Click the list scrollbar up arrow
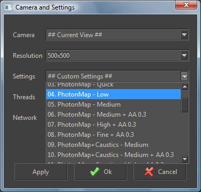The height and width of the screenshot is (192, 201). (x=185, y=86)
